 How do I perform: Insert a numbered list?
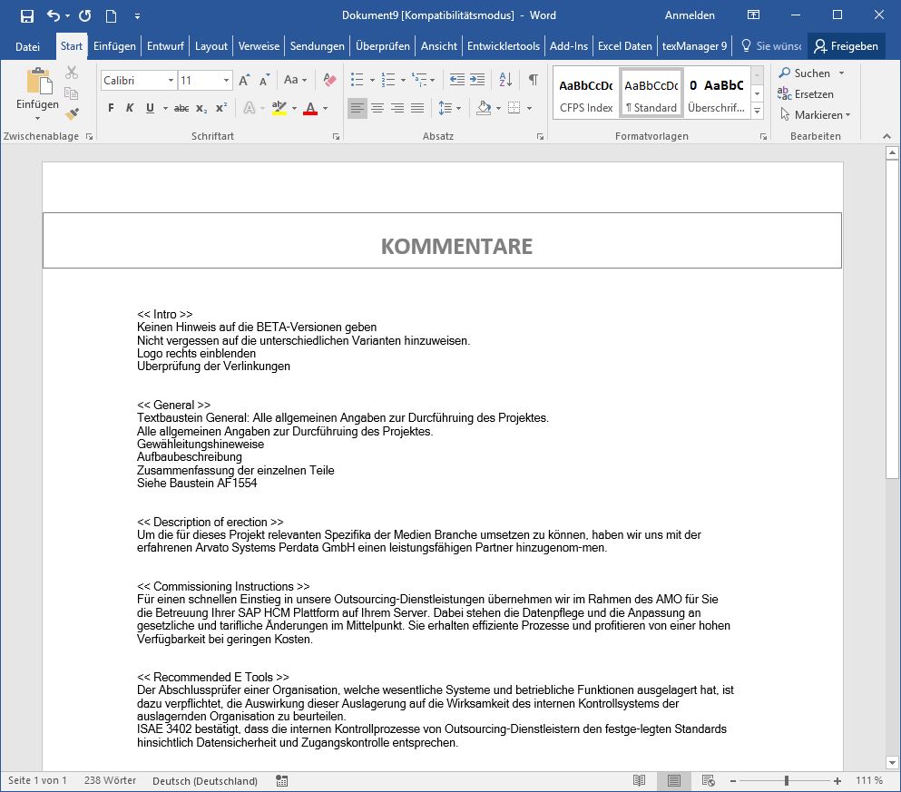coord(388,80)
